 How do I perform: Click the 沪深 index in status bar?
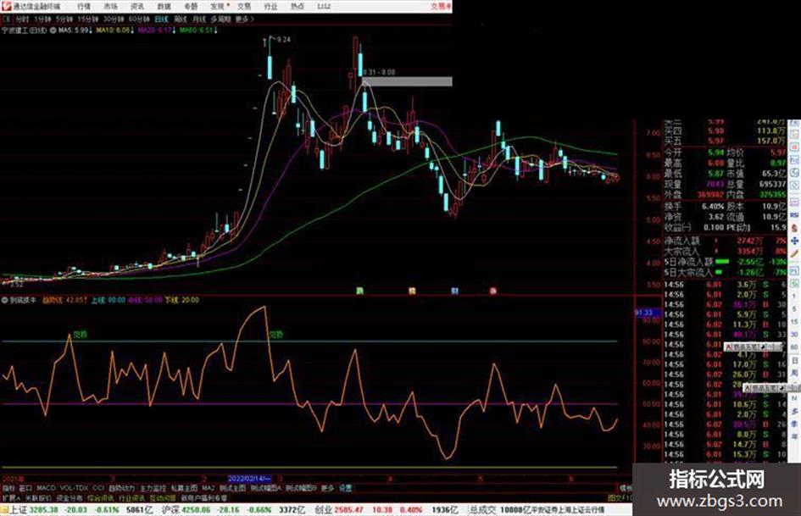pyautogui.click(x=170, y=509)
